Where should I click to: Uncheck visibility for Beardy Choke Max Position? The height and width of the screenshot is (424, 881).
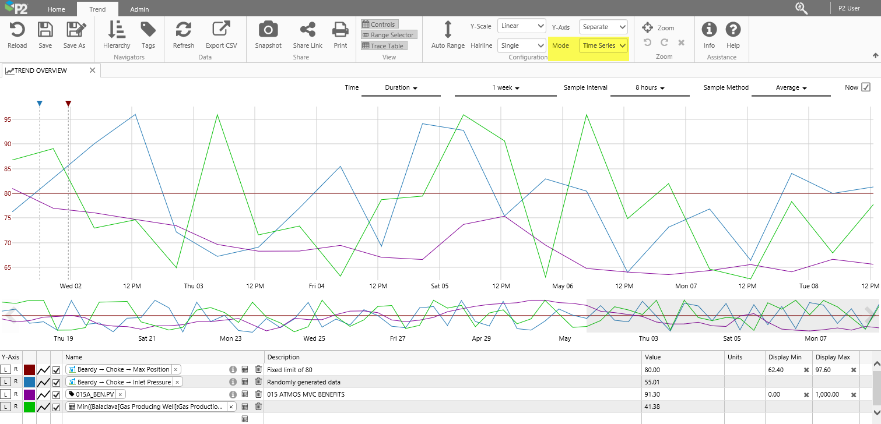[x=57, y=370]
